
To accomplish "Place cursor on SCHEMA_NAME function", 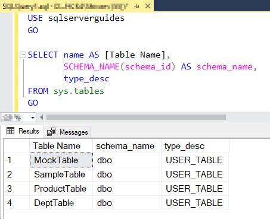I will (x=91, y=66).
